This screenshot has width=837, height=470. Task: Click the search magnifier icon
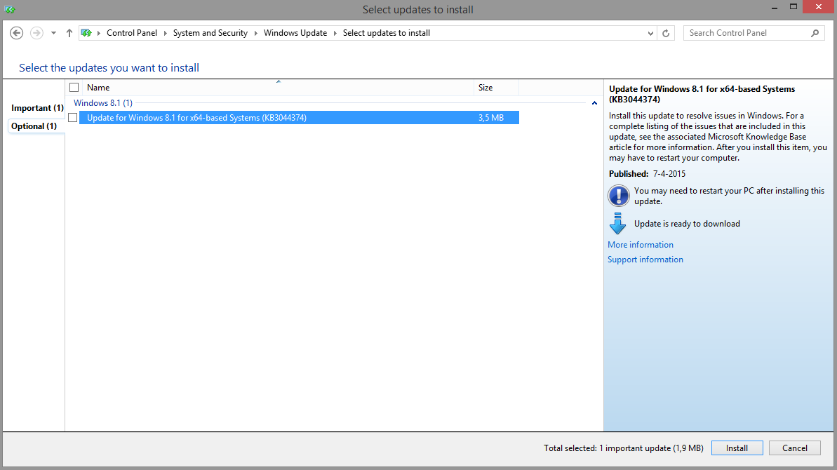[x=815, y=33]
